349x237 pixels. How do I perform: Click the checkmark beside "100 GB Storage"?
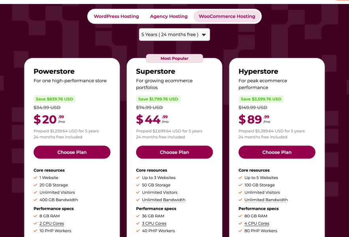(241, 185)
